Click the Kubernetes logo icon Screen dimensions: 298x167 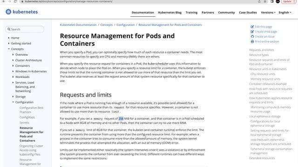(8, 12)
